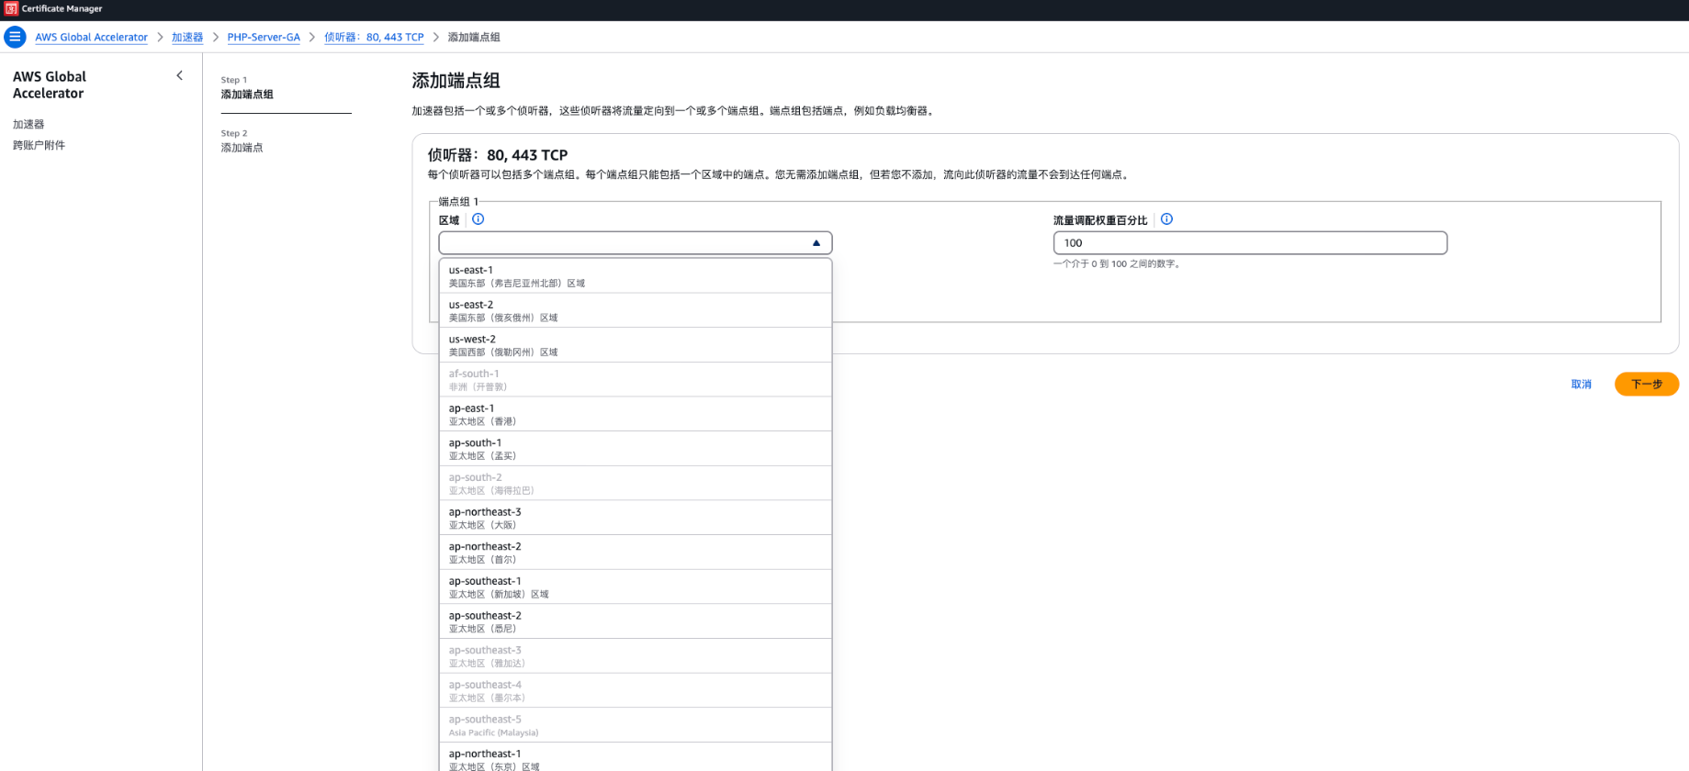The height and width of the screenshot is (771, 1689).
Task: Show info for 区域 field
Action: (478, 219)
